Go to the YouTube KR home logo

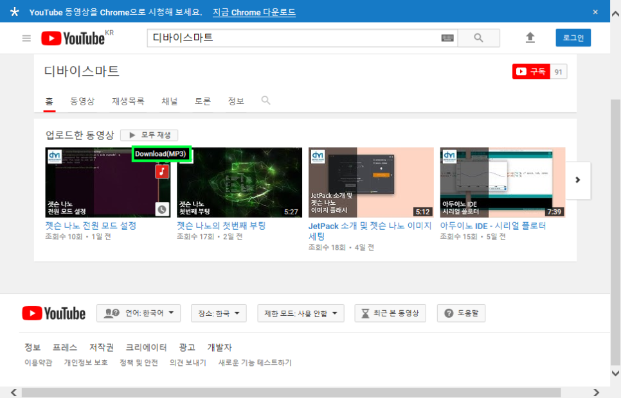coord(77,39)
